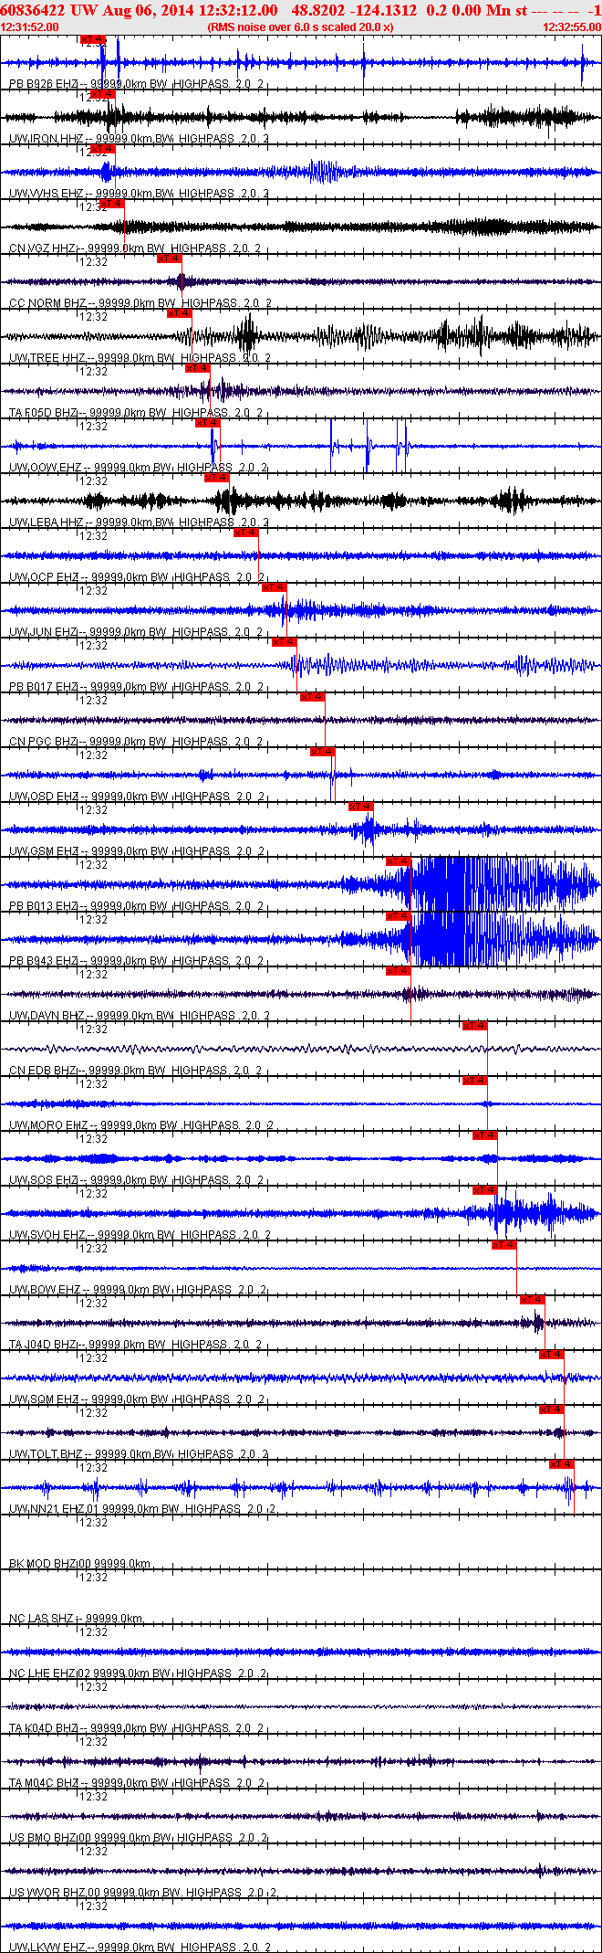Click the pick flag on the CN PGC trace
The width and height of the screenshot is (602, 1953).
(x=312, y=696)
